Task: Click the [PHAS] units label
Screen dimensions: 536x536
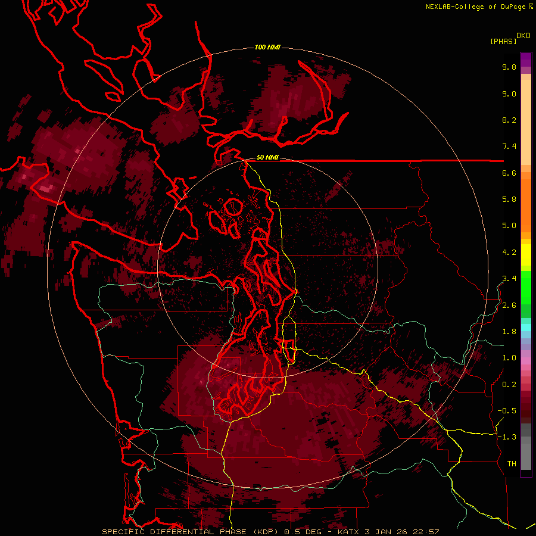Action: [x=503, y=41]
